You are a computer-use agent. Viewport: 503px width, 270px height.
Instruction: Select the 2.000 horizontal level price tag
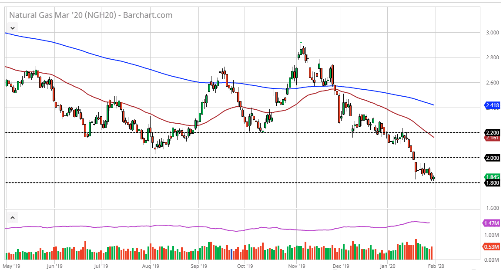pyautogui.click(x=493, y=158)
